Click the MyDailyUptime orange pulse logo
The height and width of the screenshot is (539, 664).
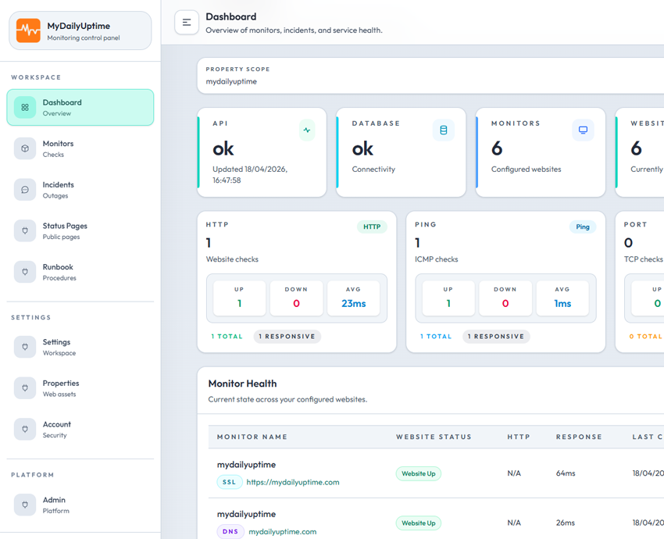point(28,30)
